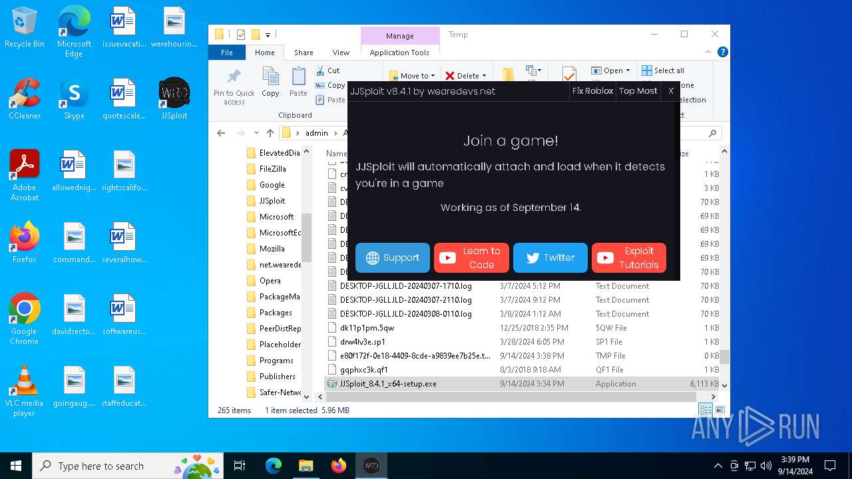Open Skype desktop shortcut
Screen dimensions: 852x479
click(74, 100)
